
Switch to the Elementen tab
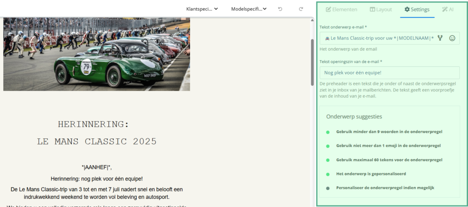click(x=341, y=9)
